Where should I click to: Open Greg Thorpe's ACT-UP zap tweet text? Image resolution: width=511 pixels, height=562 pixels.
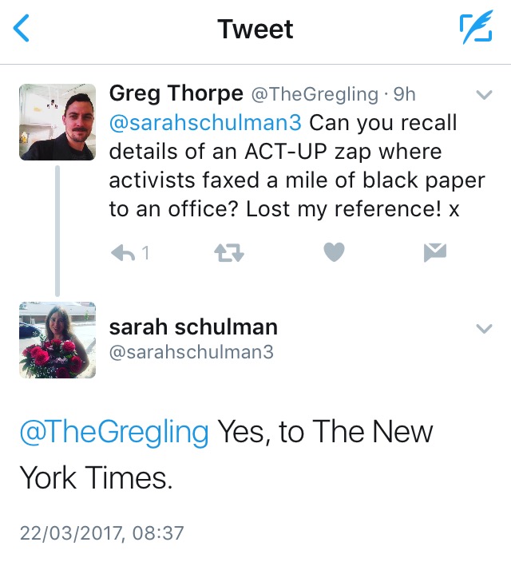[x=295, y=180]
